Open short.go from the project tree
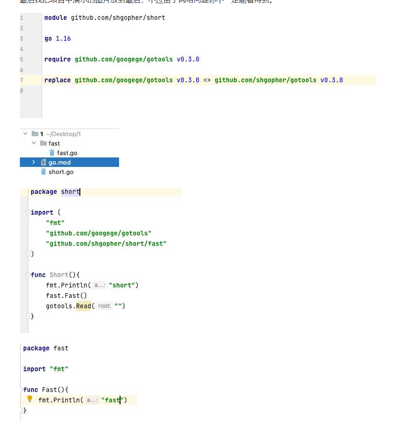This screenshot has height=435, width=397. (61, 172)
